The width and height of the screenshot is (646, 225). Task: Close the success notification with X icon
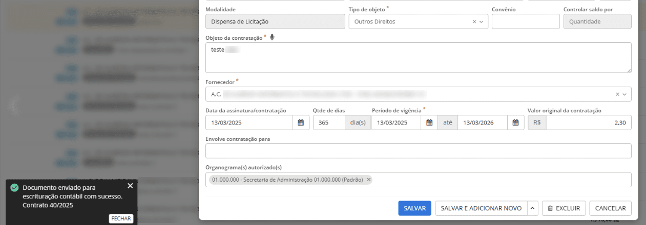130,186
